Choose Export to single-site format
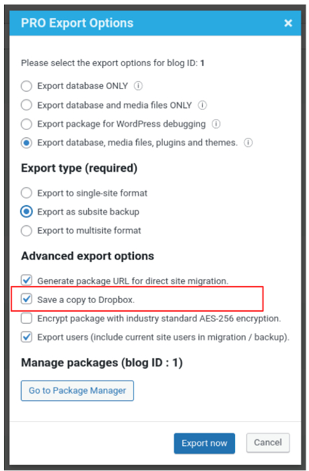309x471 pixels. (x=26, y=193)
